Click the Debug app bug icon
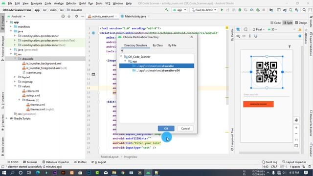The height and width of the screenshot is (176, 313). click(x=240, y=10)
